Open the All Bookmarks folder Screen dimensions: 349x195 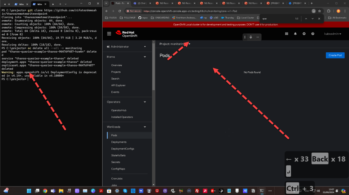coord(337,18)
